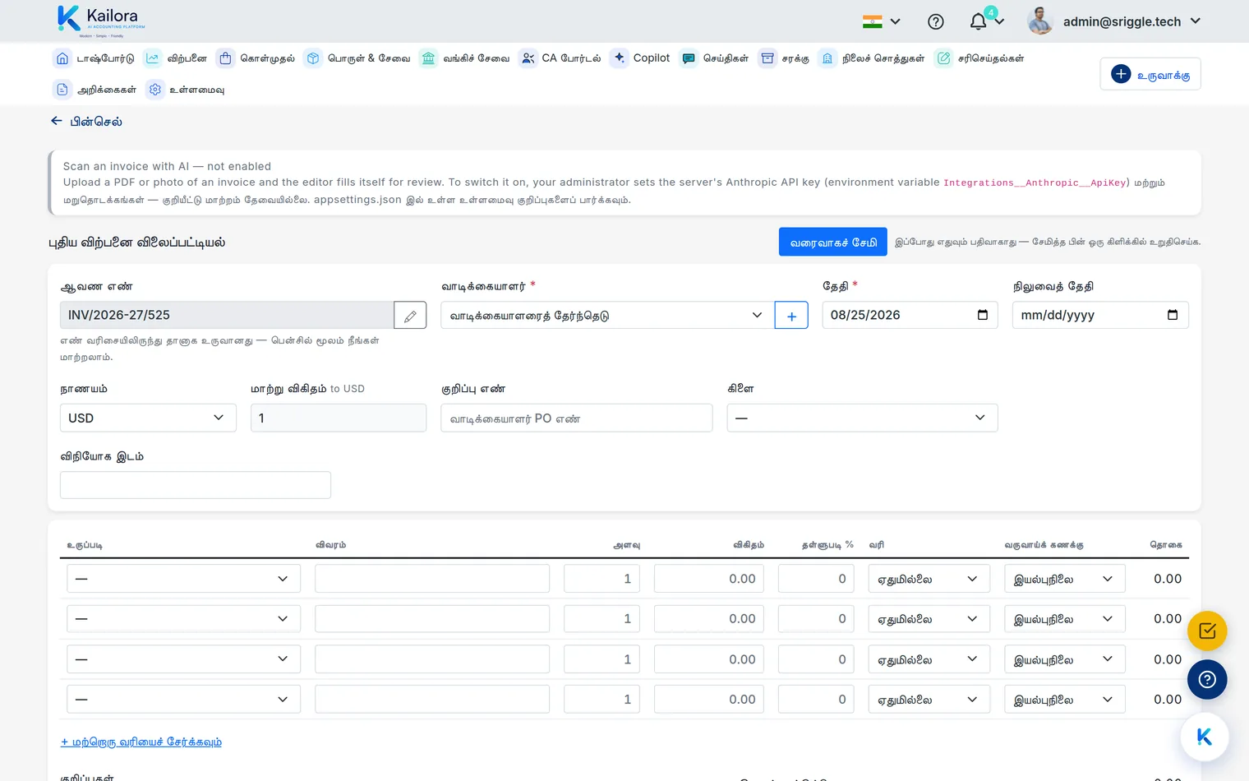This screenshot has height=781, width=1249.
Task: Open சரிசெய்தல்கள் menu
Action: click(x=979, y=58)
